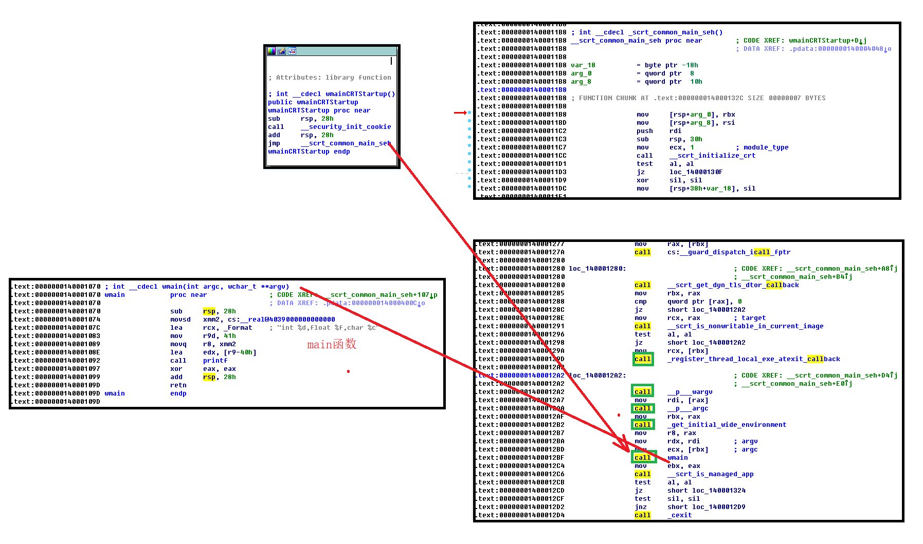923x544 pixels.
Task: Select 'wmainCRTStartup endp' line
Action: [309, 152]
